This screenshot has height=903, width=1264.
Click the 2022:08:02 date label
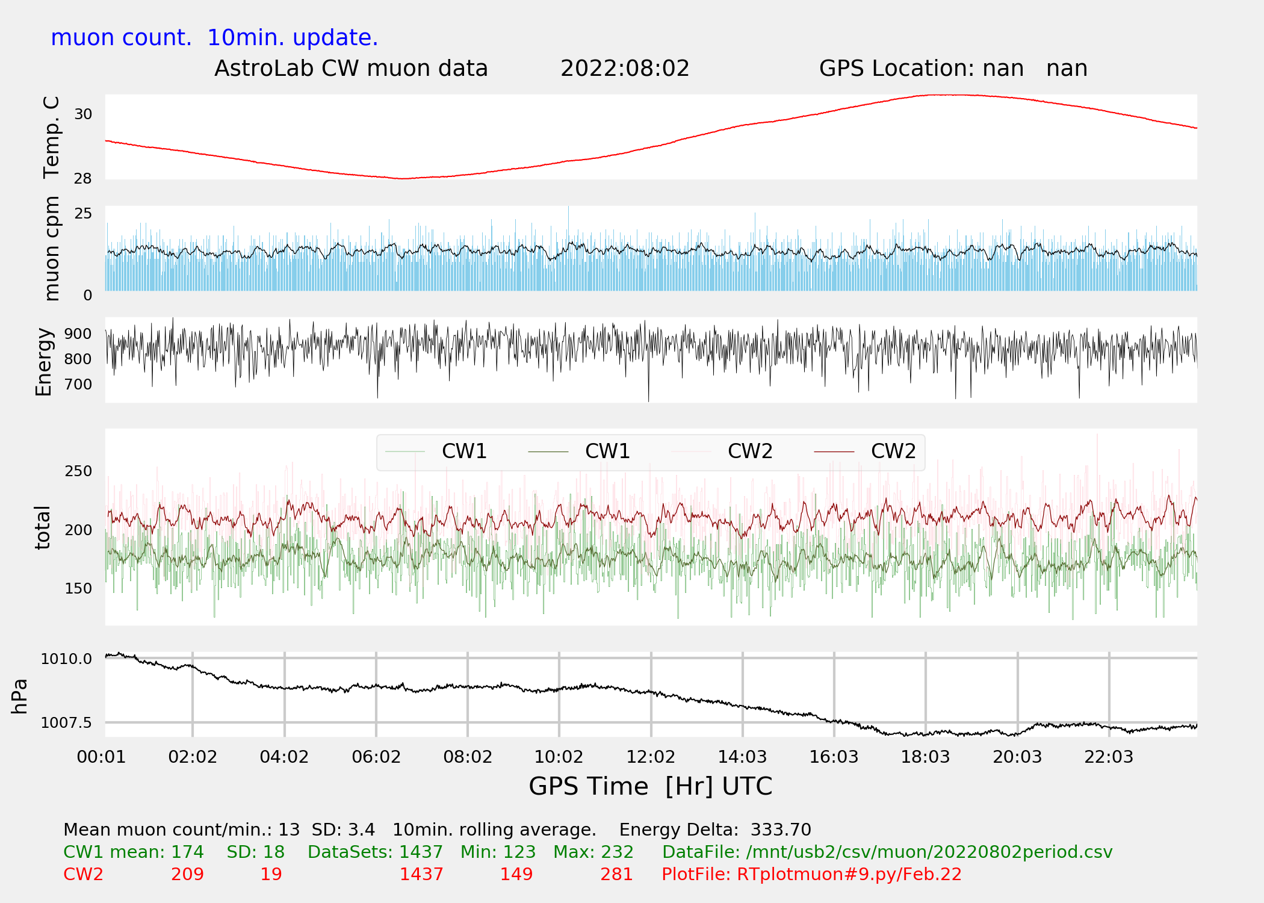pyautogui.click(x=624, y=69)
